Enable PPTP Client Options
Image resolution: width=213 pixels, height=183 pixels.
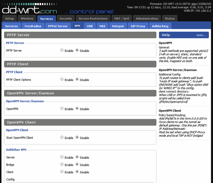coord(62,79)
